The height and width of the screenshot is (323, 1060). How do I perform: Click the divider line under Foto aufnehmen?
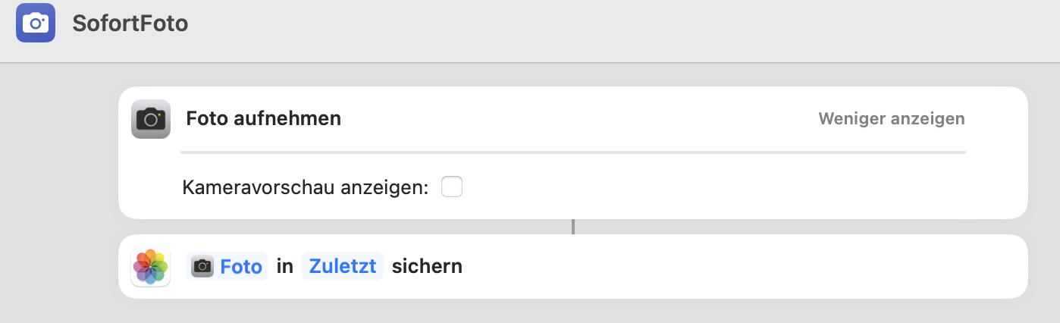(573, 152)
